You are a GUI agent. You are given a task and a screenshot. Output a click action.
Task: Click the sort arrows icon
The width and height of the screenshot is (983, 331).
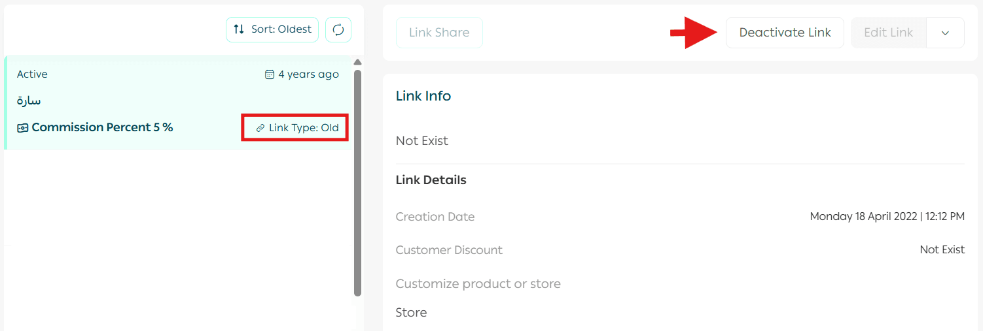(239, 29)
